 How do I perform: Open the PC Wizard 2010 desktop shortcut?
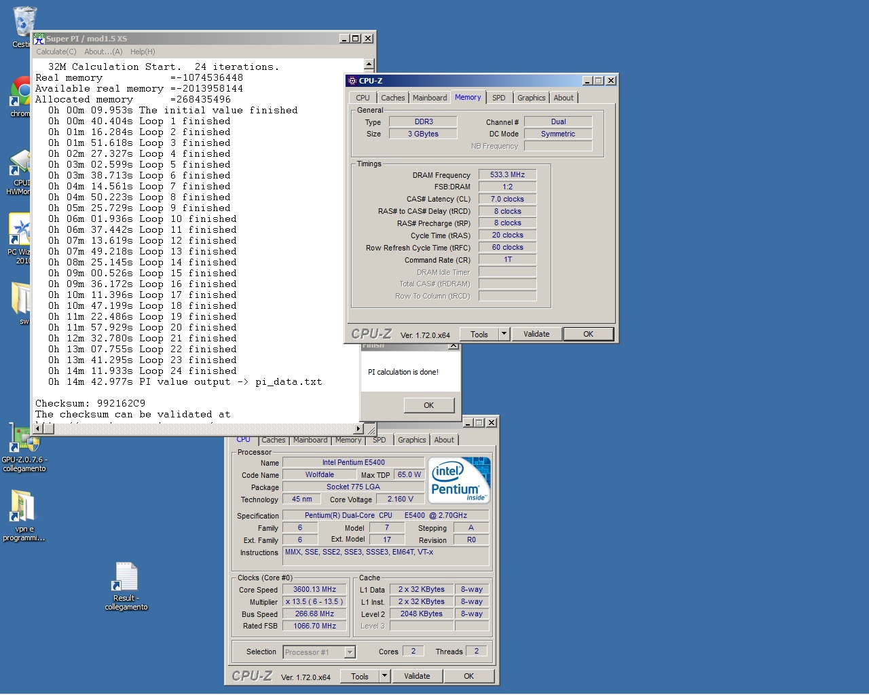pos(20,229)
